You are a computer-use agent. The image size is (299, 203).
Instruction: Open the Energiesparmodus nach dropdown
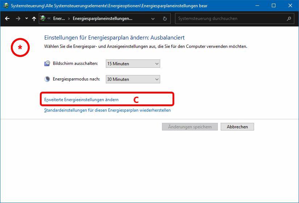pos(133,79)
